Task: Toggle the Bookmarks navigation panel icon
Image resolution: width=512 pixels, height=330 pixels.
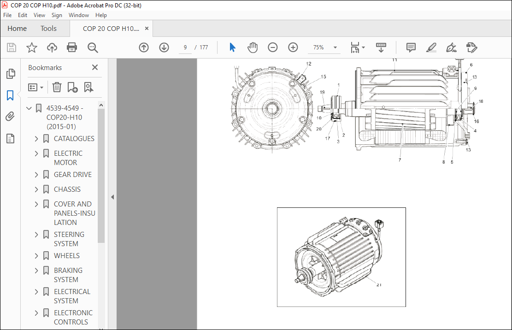Action: [10, 96]
